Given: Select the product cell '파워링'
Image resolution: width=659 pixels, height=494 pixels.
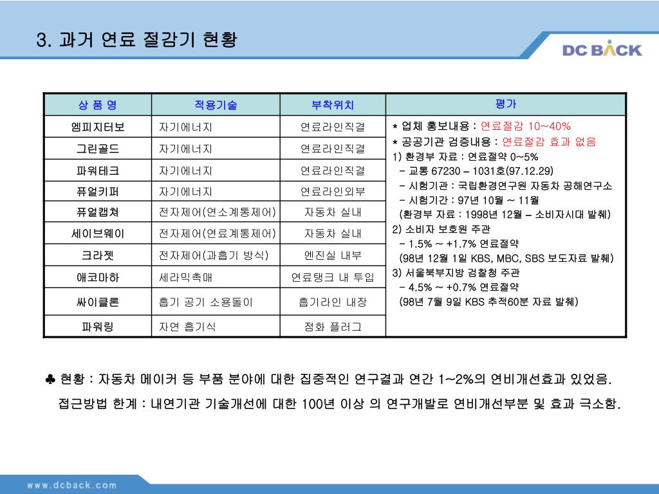Looking at the screenshot, I should (x=98, y=326).
